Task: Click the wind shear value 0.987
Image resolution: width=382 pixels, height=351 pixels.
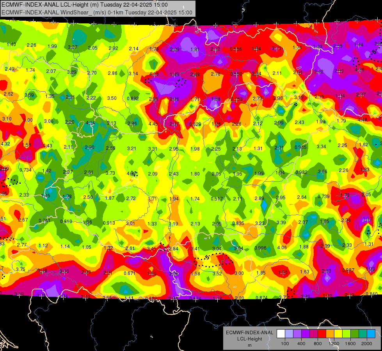Action: tap(348, 270)
